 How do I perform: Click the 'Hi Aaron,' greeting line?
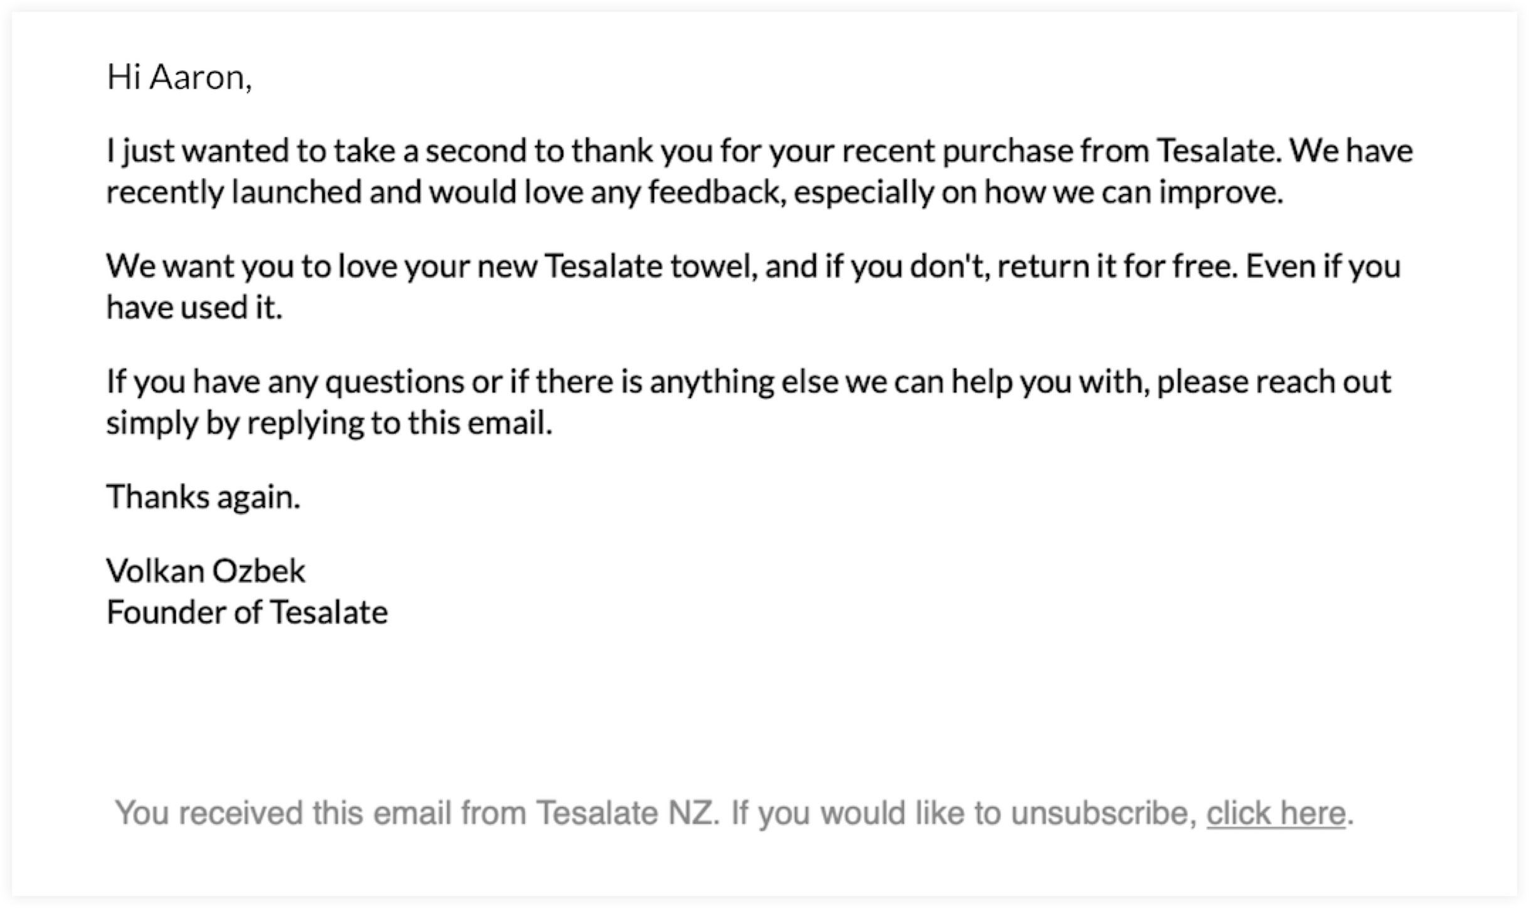point(179,78)
